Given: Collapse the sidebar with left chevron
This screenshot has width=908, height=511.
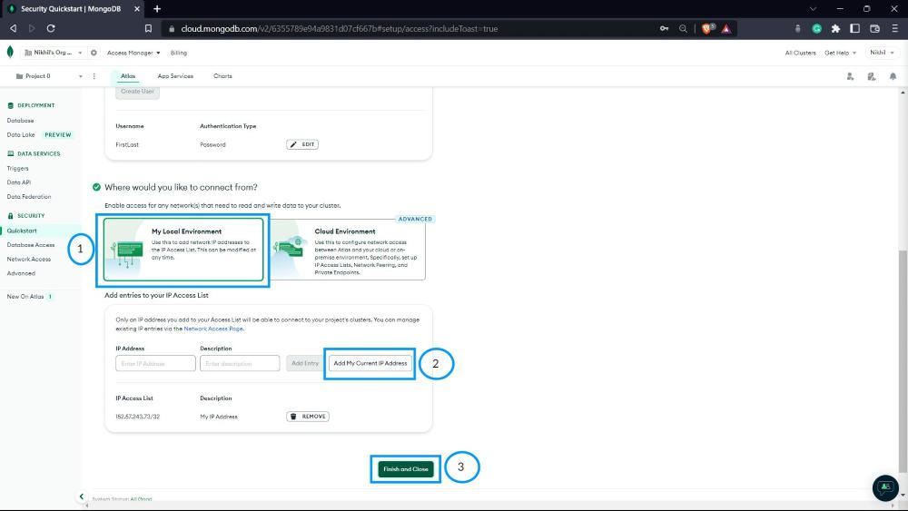Looking at the screenshot, I should (81, 496).
